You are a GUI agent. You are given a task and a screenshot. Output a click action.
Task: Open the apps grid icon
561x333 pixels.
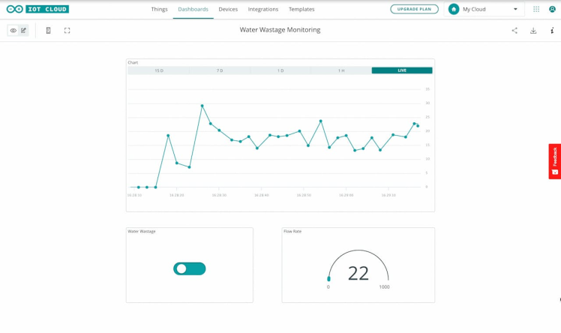536,9
